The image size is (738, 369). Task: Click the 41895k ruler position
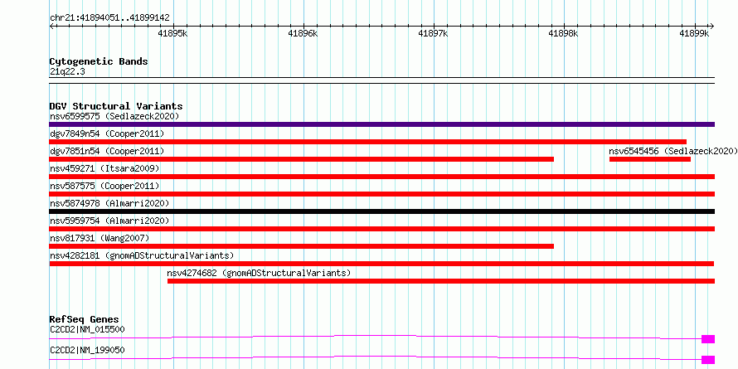tap(172, 33)
